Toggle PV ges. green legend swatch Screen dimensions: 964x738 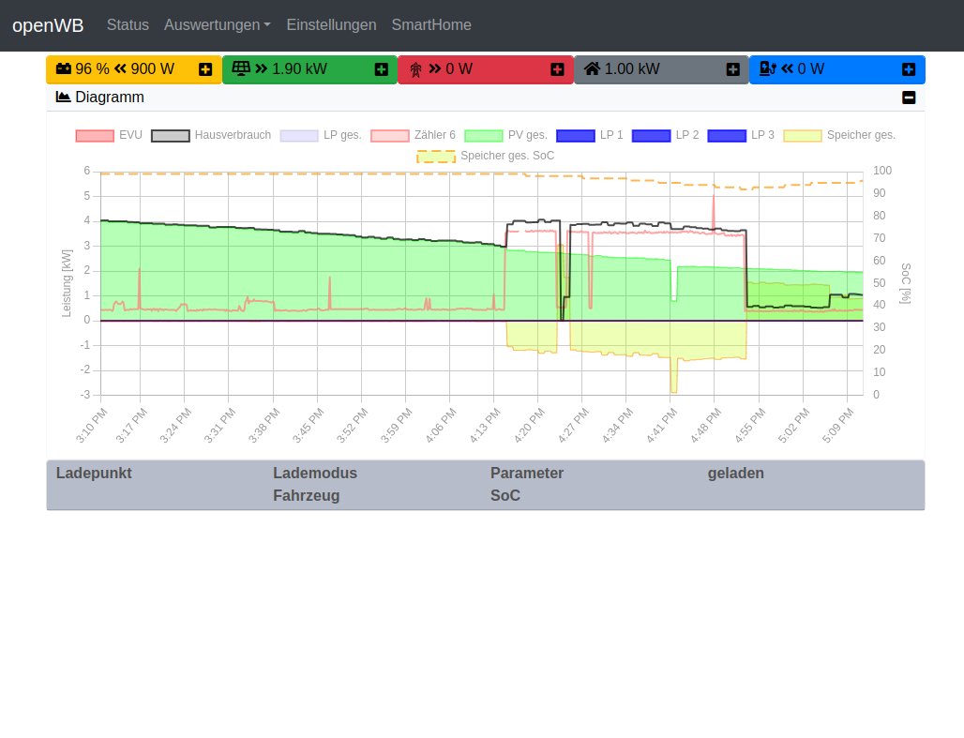pos(484,136)
